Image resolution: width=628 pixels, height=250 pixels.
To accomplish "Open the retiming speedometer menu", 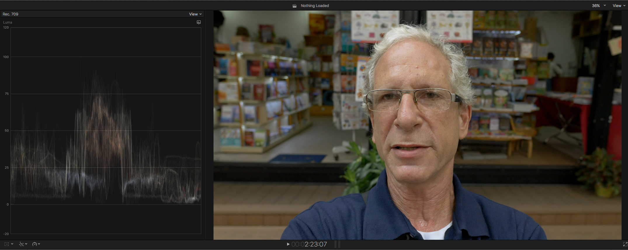I will 36,244.
